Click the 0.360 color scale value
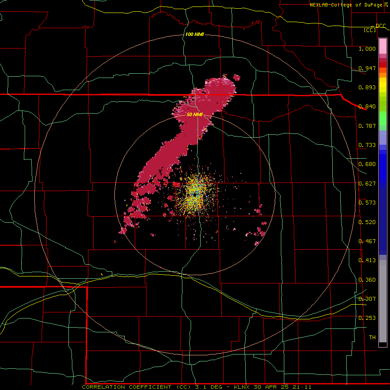Screen dimensions: 390x390 coord(367,280)
